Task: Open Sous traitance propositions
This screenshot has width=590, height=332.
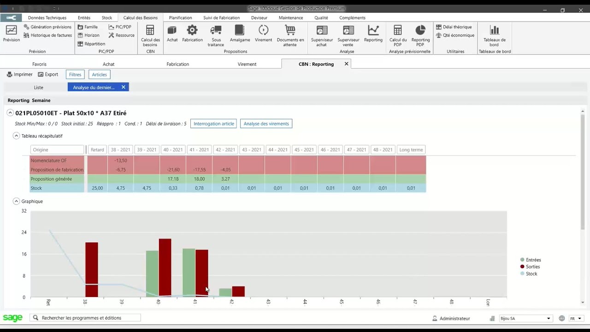Action: (x=216, y=36)
